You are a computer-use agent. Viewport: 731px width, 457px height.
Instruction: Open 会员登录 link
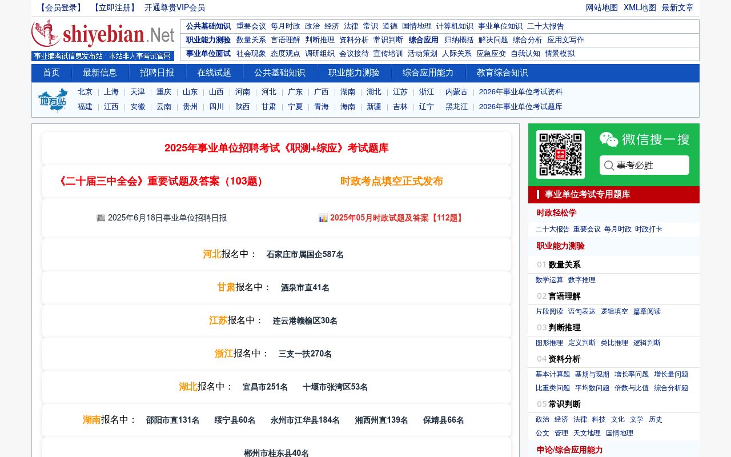pyautogui.click(x=61, y=8)
